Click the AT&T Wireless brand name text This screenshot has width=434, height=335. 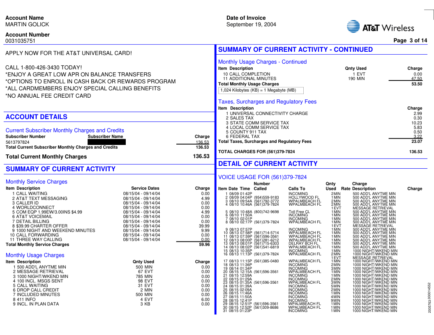point(388,28)
